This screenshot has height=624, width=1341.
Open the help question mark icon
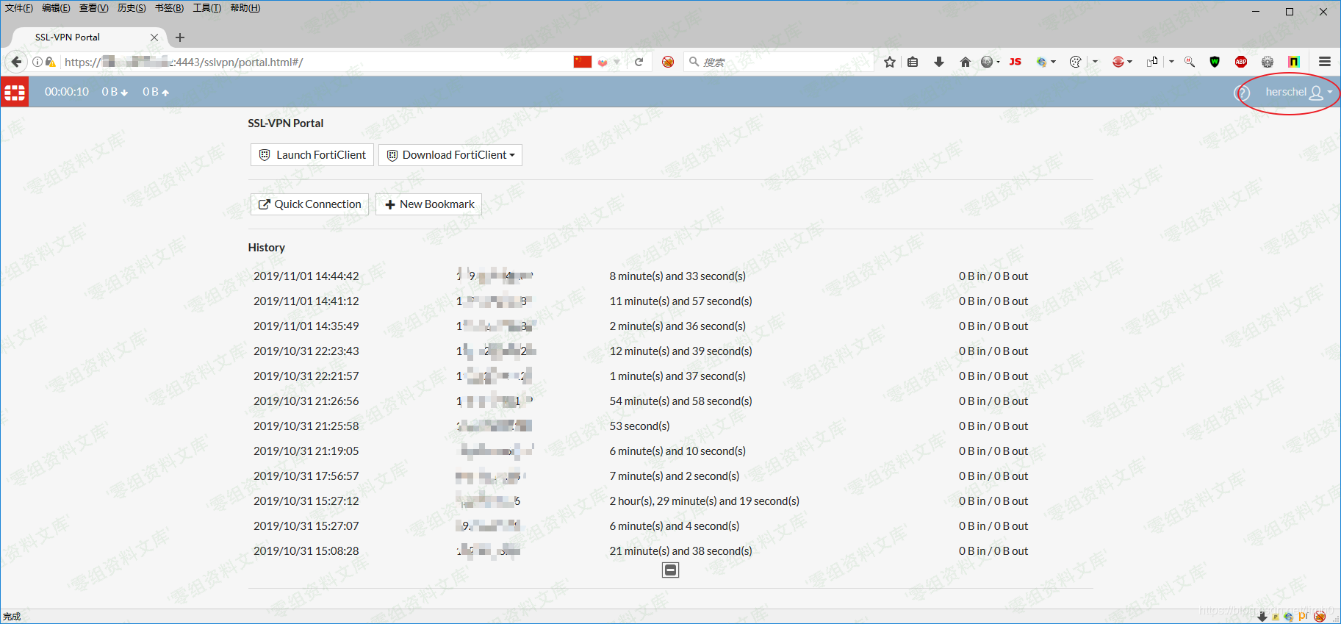pyautogui.click(x=1242, y=93)
